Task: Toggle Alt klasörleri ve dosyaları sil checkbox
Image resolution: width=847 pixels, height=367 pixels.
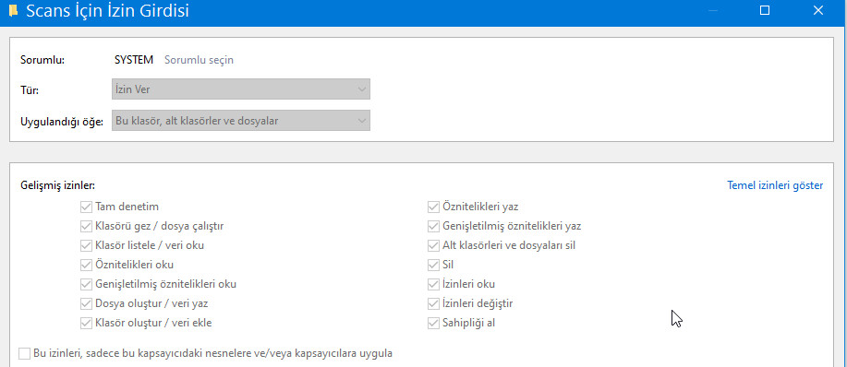Action: 433,246
